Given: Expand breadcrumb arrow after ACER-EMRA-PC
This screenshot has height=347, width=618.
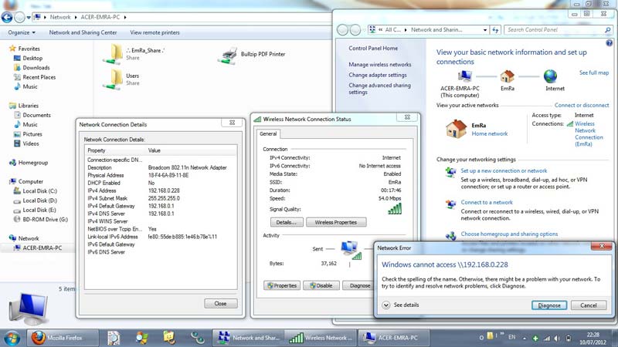Looking at the screenshot, I should tap(125, 17).
